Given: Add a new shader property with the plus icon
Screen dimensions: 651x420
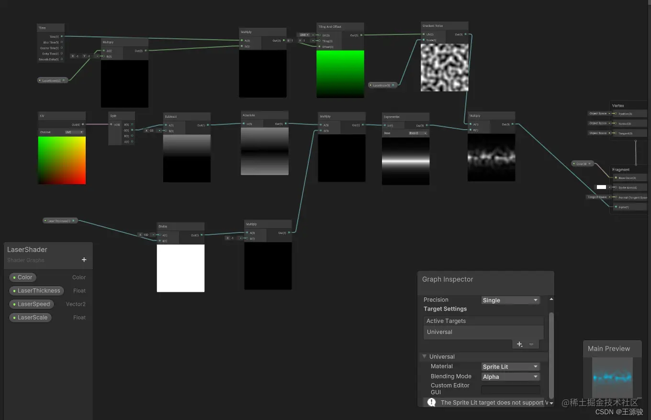Looking at the screenshot, I should point(84,259).
